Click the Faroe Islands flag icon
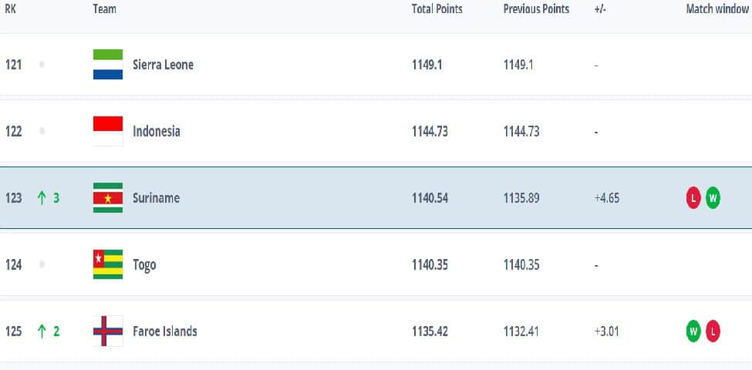 [x=108, y=331]
